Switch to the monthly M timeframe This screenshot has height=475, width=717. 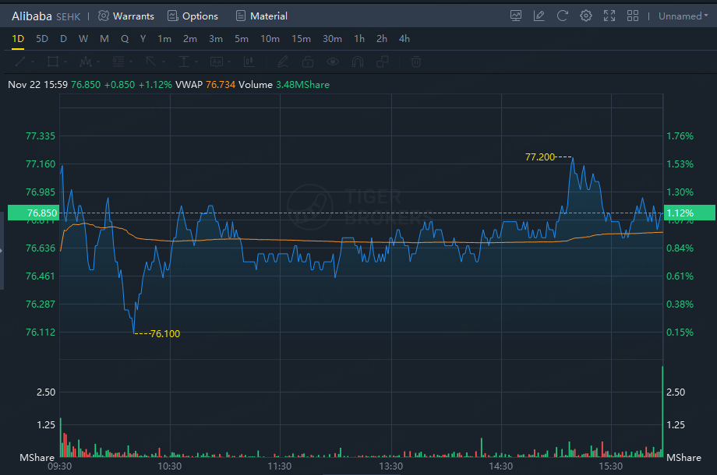pos(104,39)
